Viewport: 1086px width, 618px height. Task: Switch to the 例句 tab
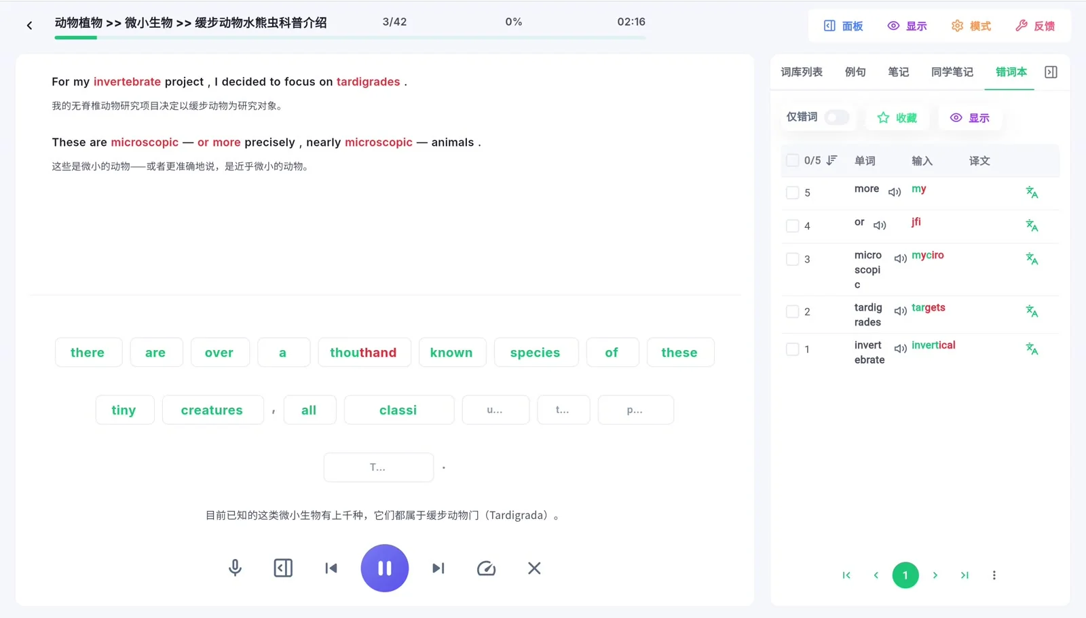pyautogui.click(x=855, y=72)
